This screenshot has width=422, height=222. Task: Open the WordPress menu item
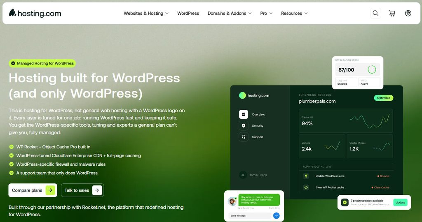point(188,13)
